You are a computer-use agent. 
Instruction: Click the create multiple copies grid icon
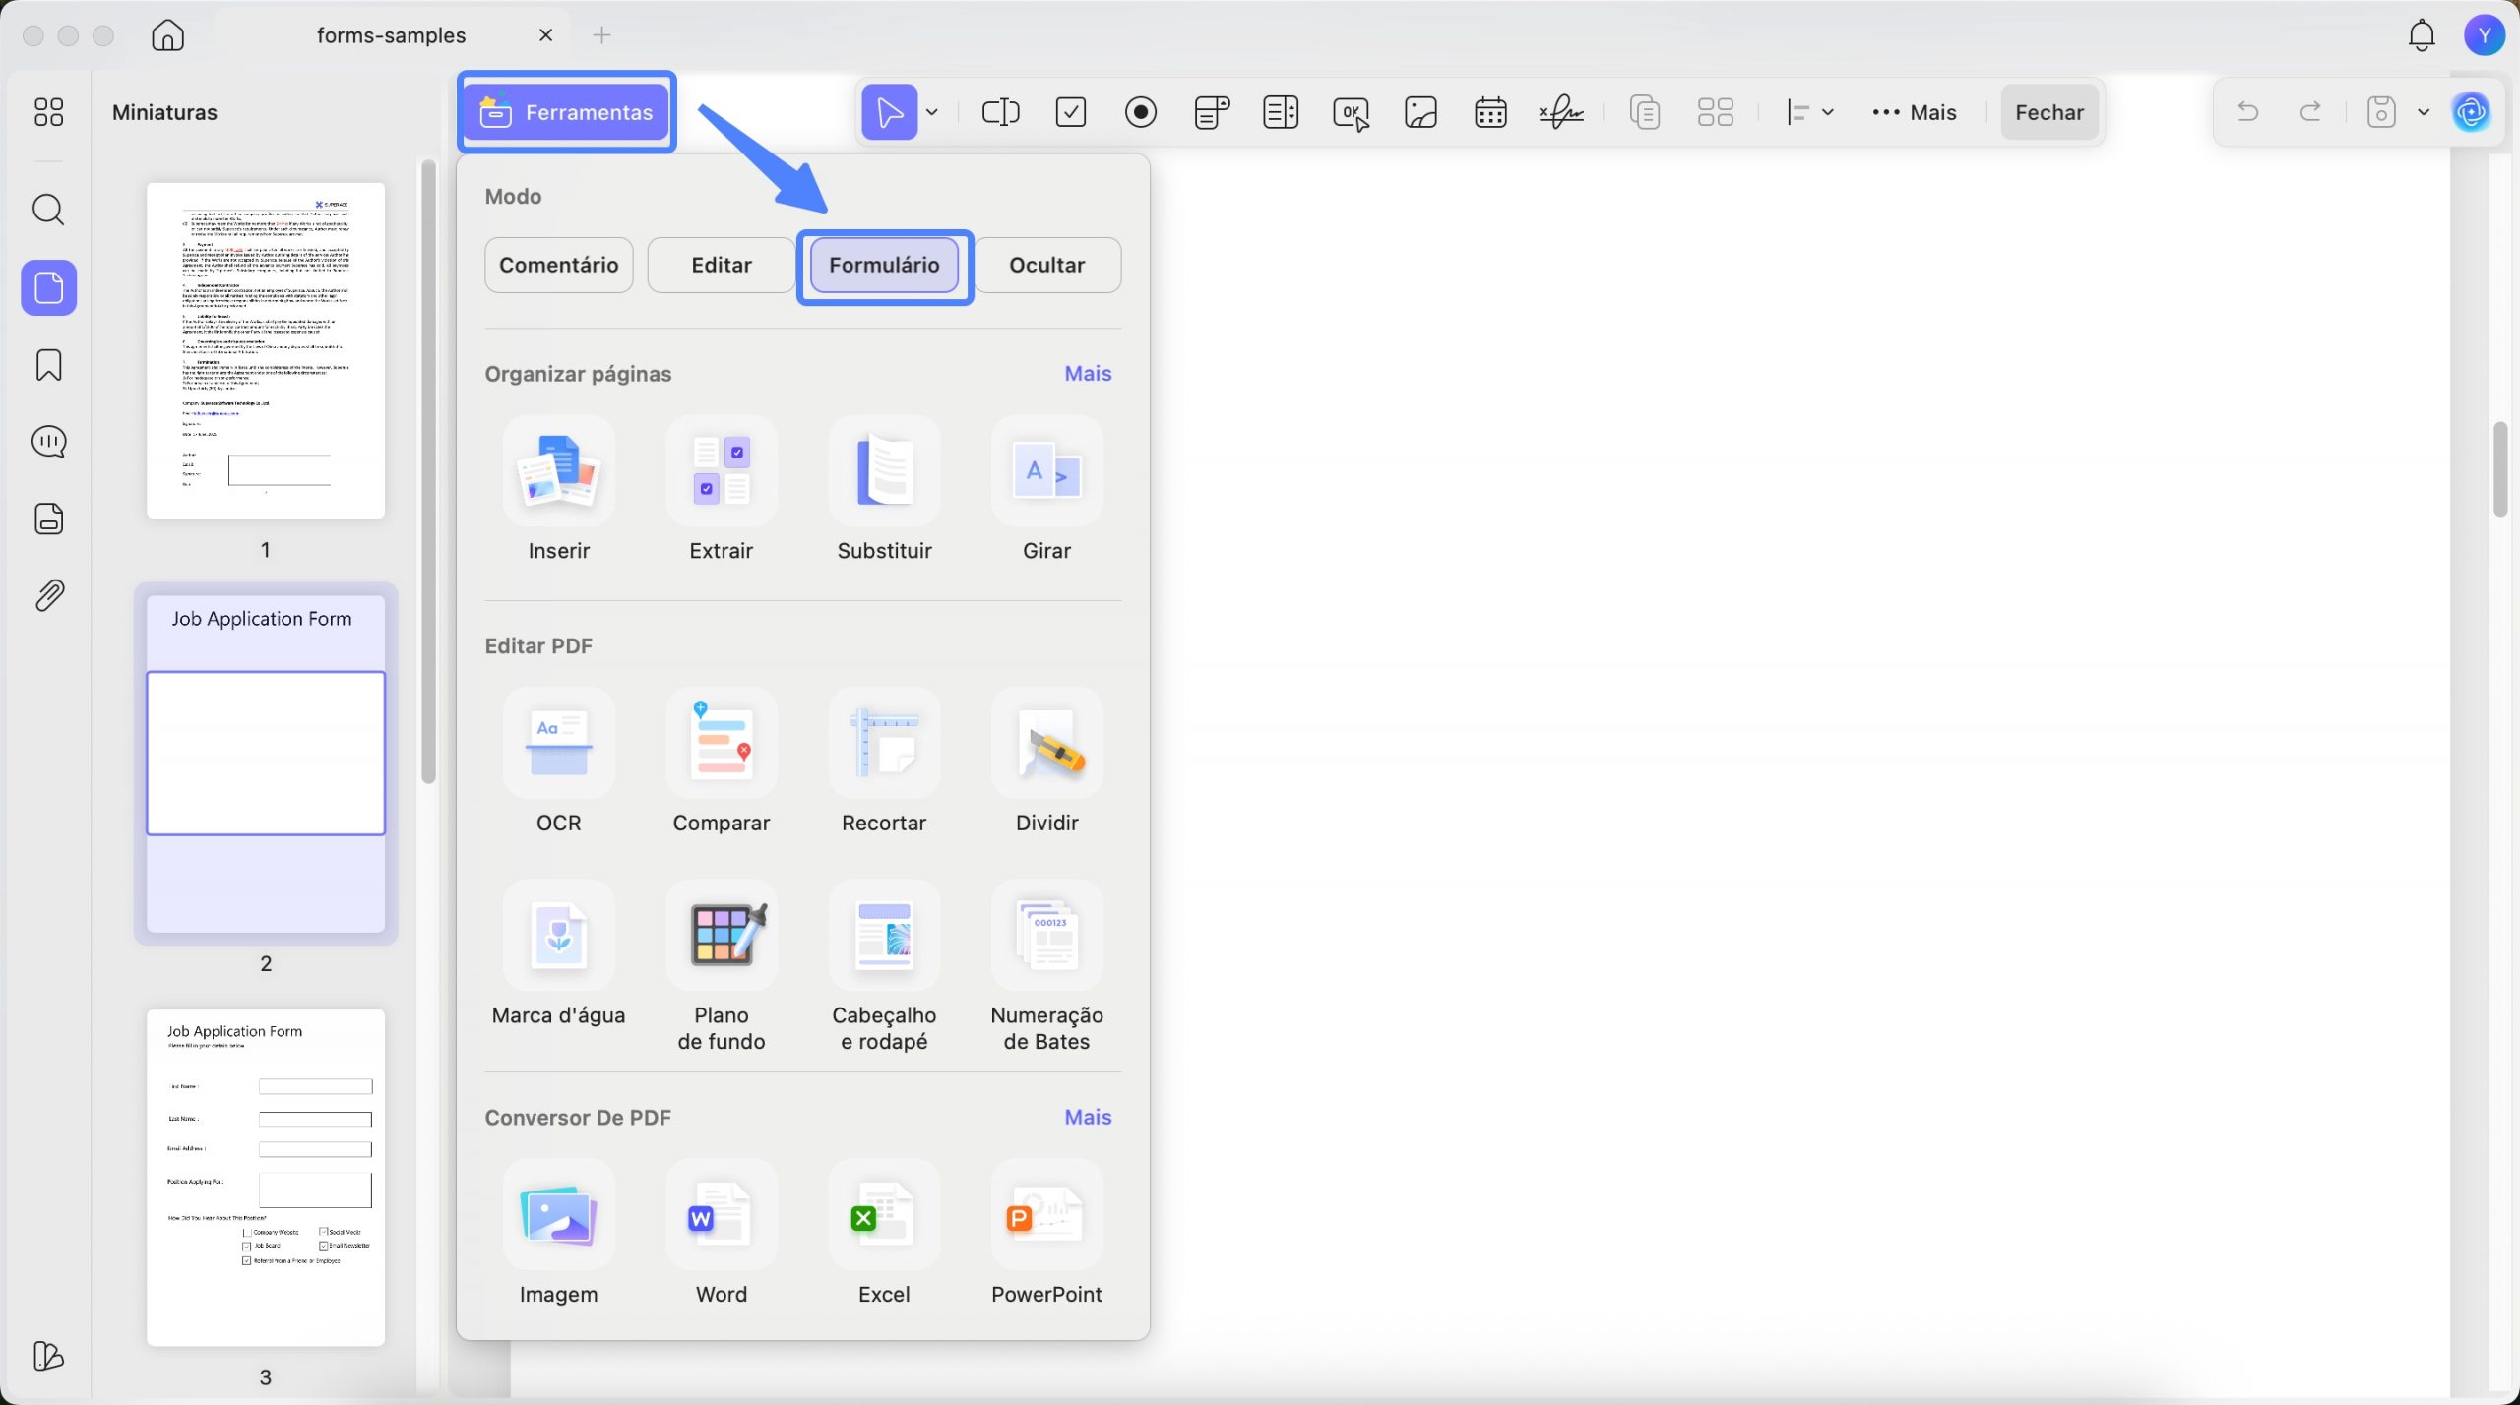1715,112
